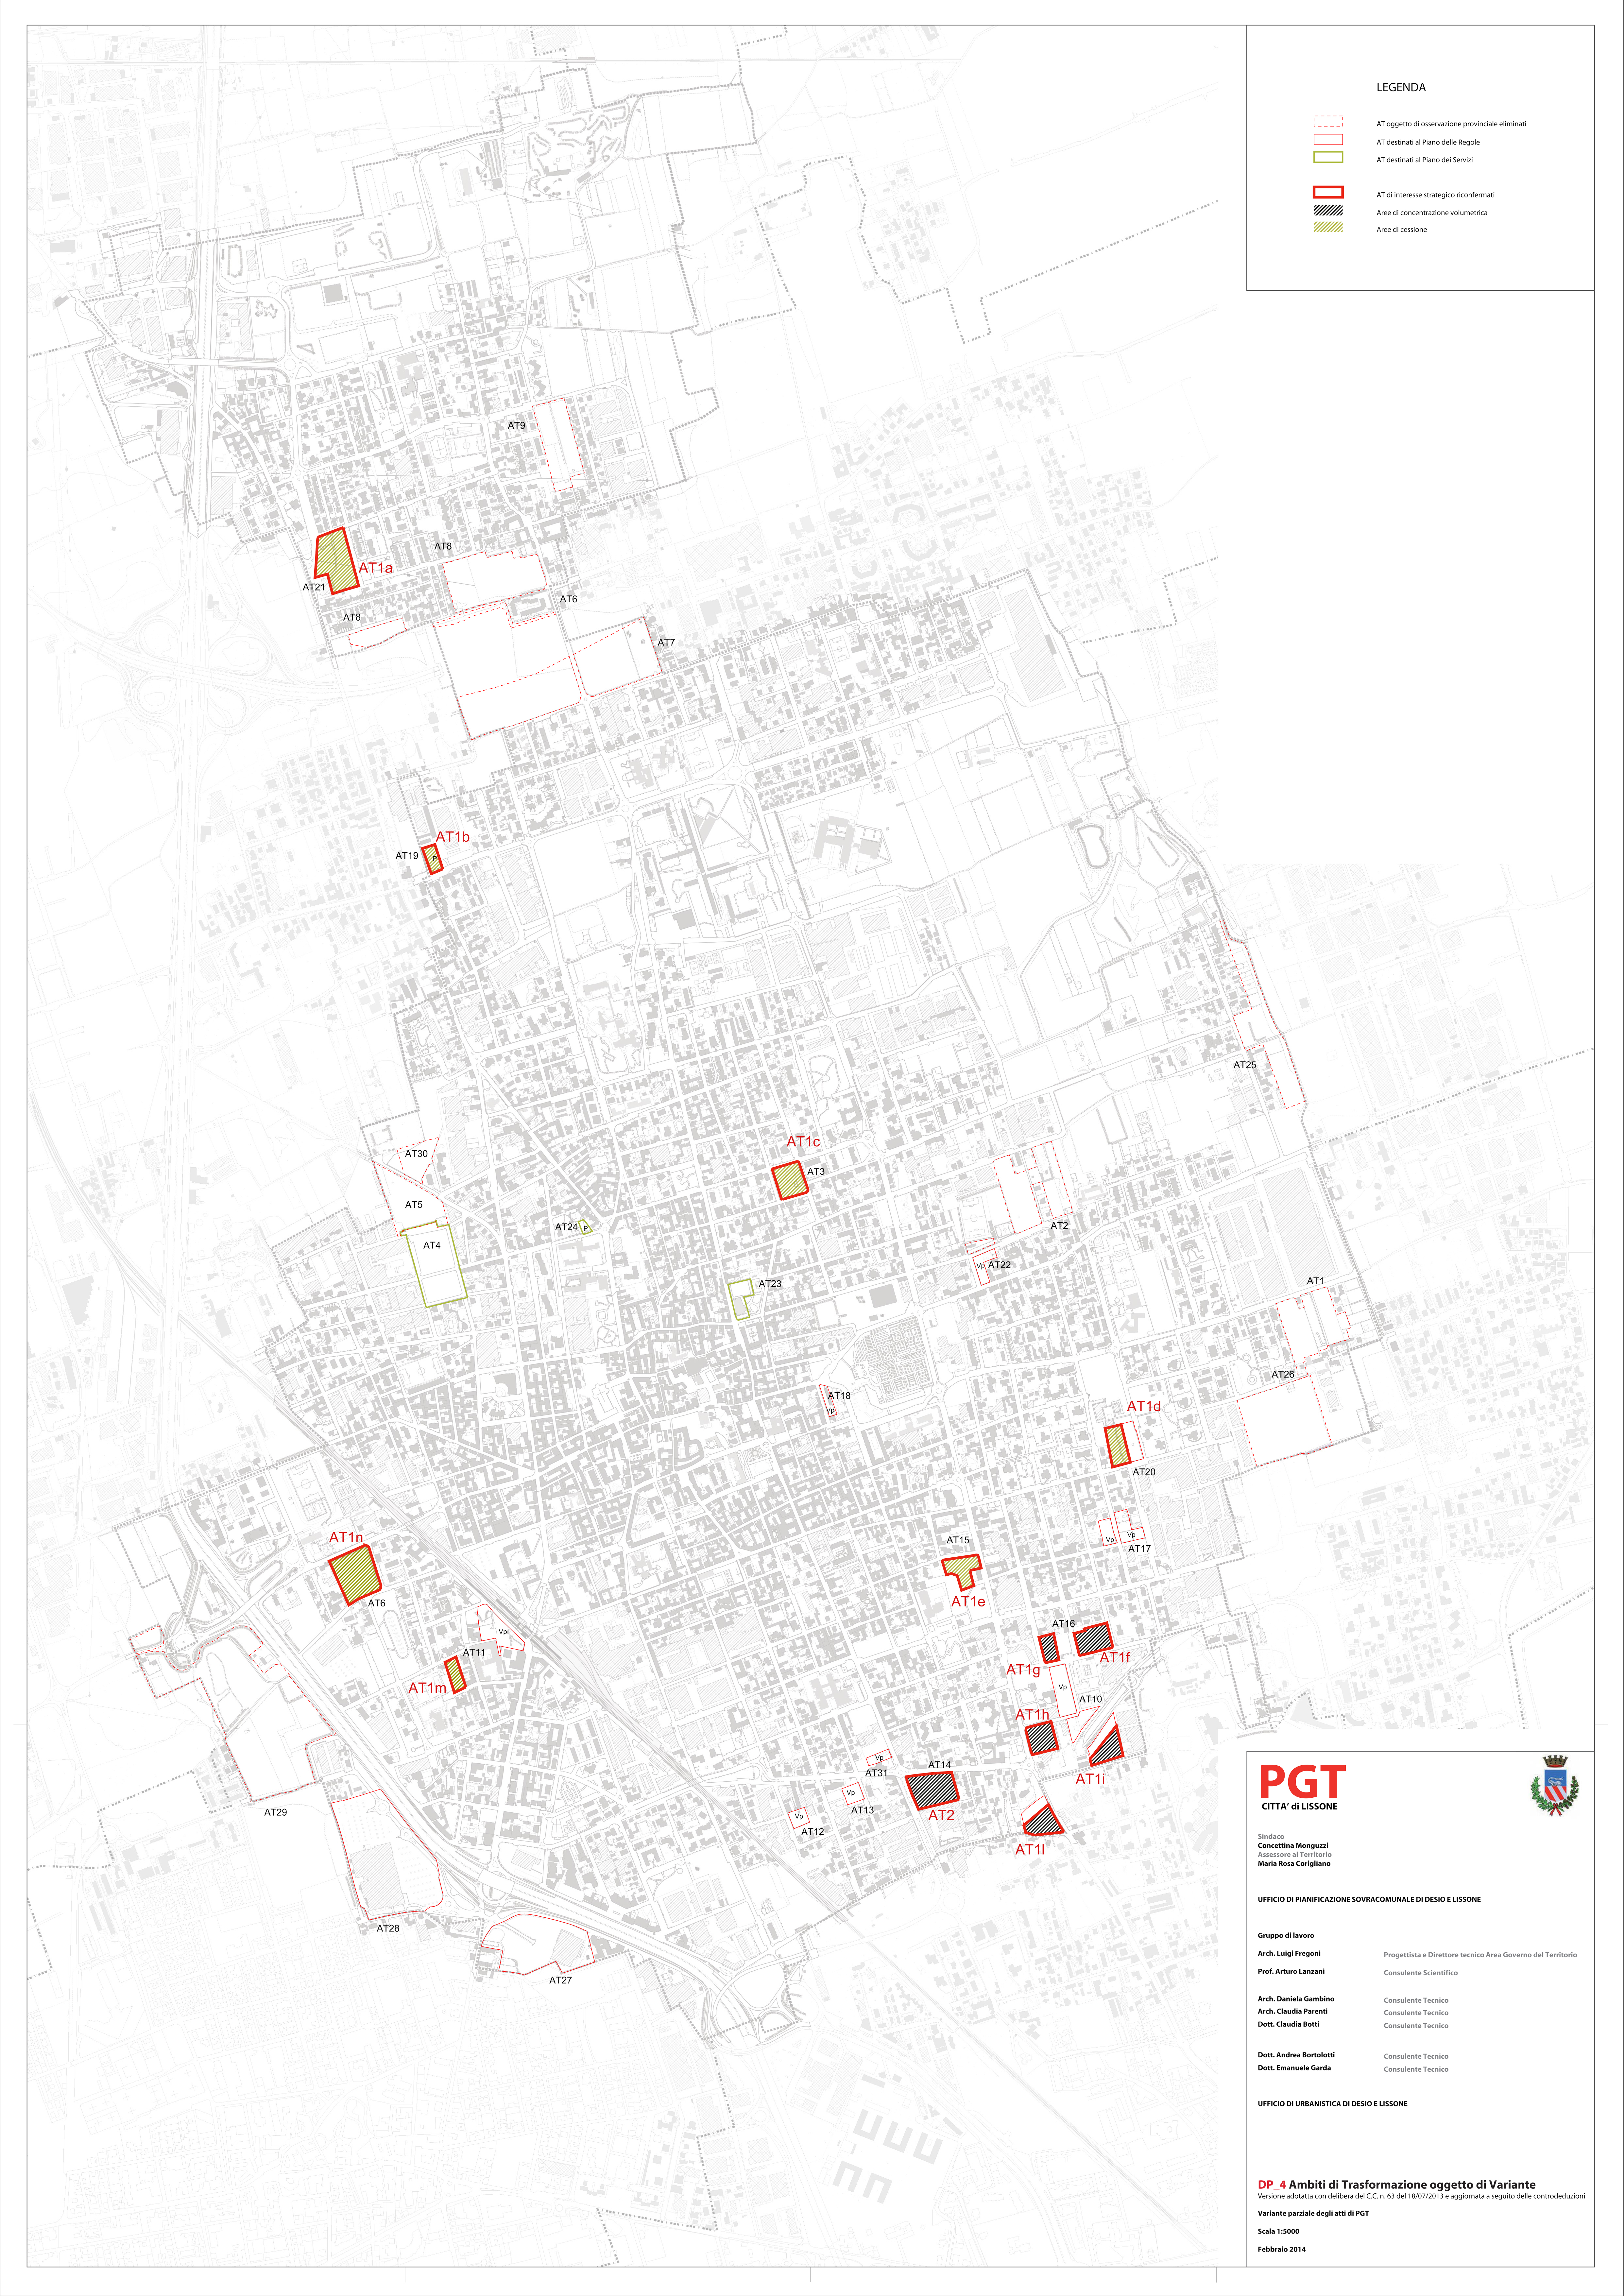
Task: Click the thick red strategic AT legend swatch
Action: coord(1328,192)
